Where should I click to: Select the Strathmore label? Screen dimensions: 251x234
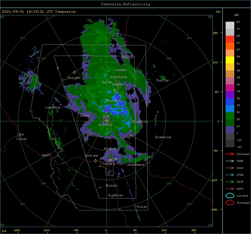point(136,165)
